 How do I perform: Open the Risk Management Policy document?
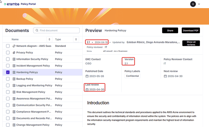[31, 92]
